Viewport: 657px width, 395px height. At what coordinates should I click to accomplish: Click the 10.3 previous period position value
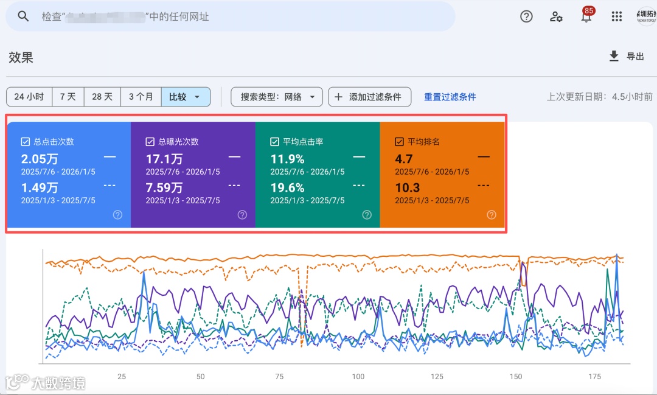[x=407, y=187]
